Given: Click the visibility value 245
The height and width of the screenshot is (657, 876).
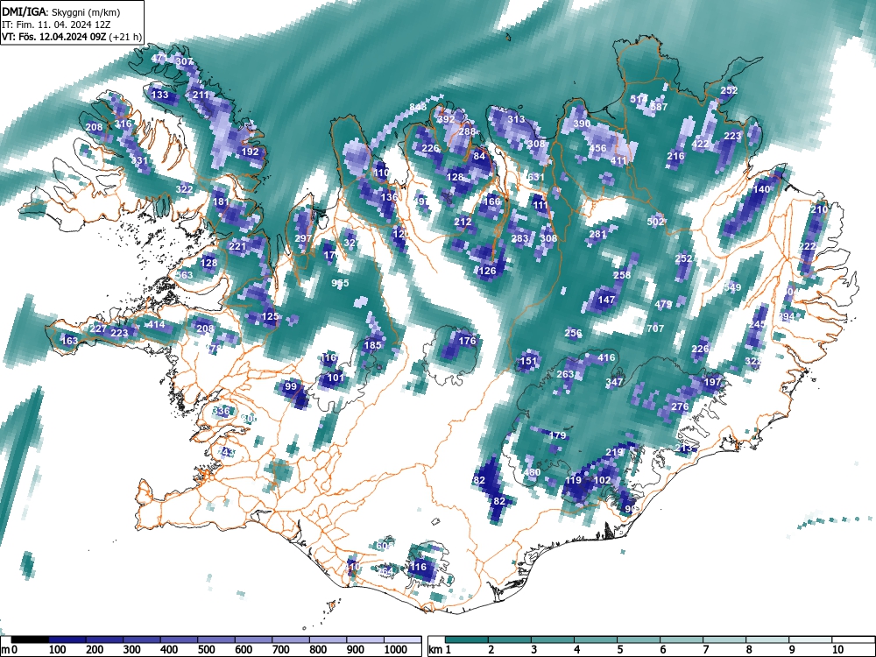Looking at the screenshot, I should pyautogui.click(x=758, y=324).
